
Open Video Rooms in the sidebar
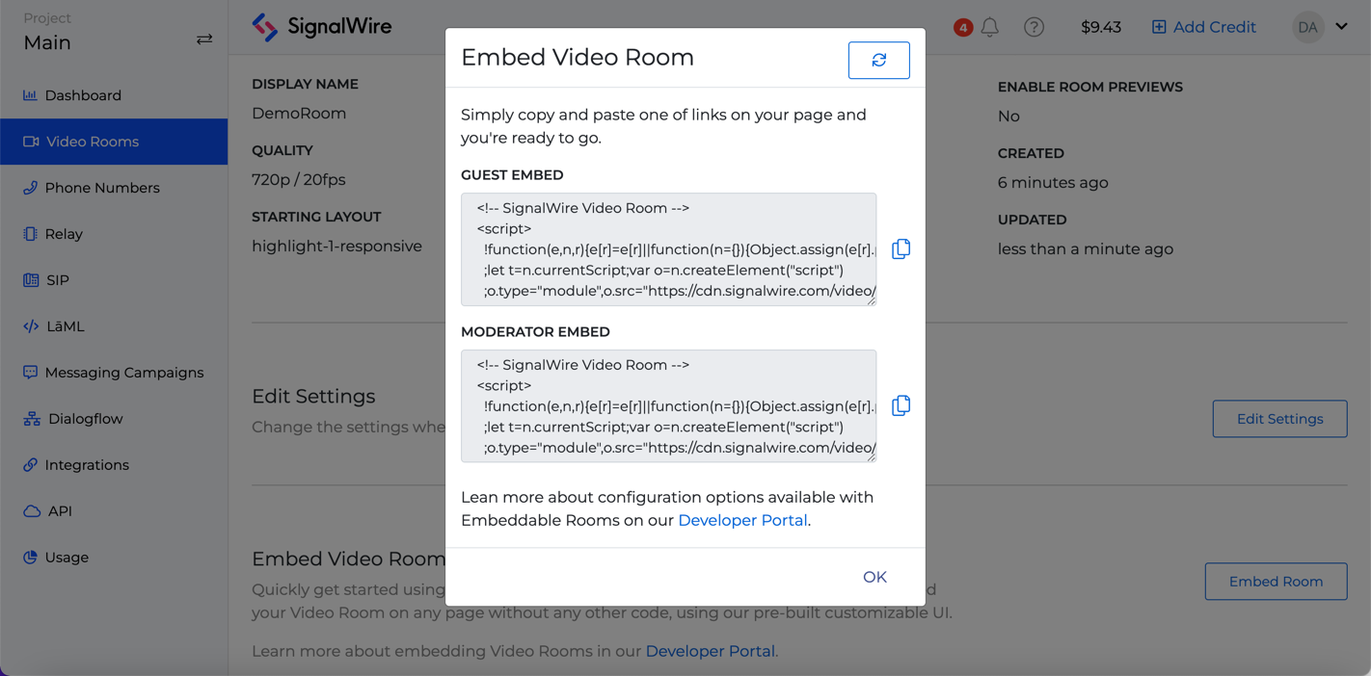[114, 142]
